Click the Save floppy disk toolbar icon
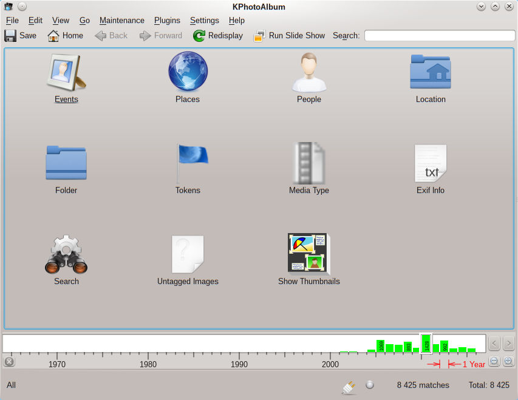 (x=10, y=36)
